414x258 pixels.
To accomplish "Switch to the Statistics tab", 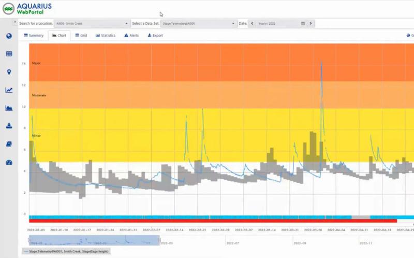I will tap(106, 36).
